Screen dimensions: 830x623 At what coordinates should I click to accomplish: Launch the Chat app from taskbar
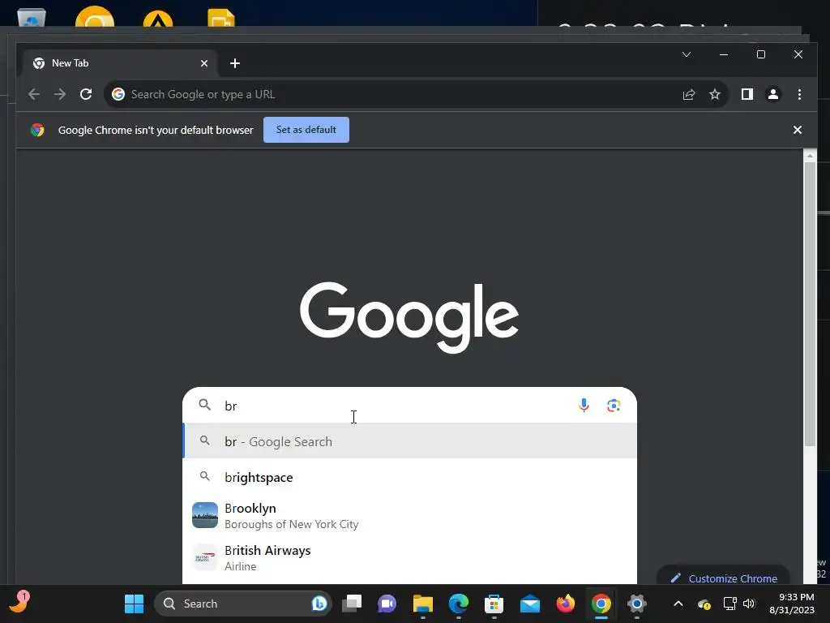point(387,604)
